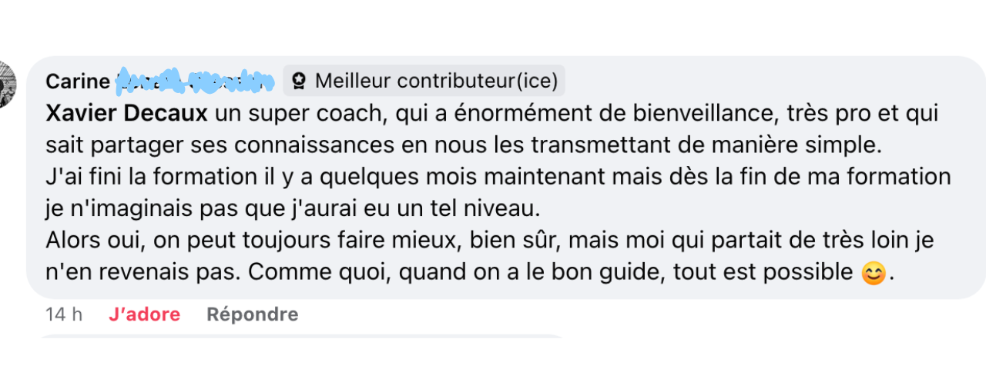
Task: Click the line starting "J'ai fini la formation"
Action: [x=498, y=176]
